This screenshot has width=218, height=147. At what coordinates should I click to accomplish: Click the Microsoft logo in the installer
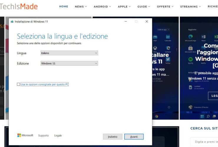25,135
